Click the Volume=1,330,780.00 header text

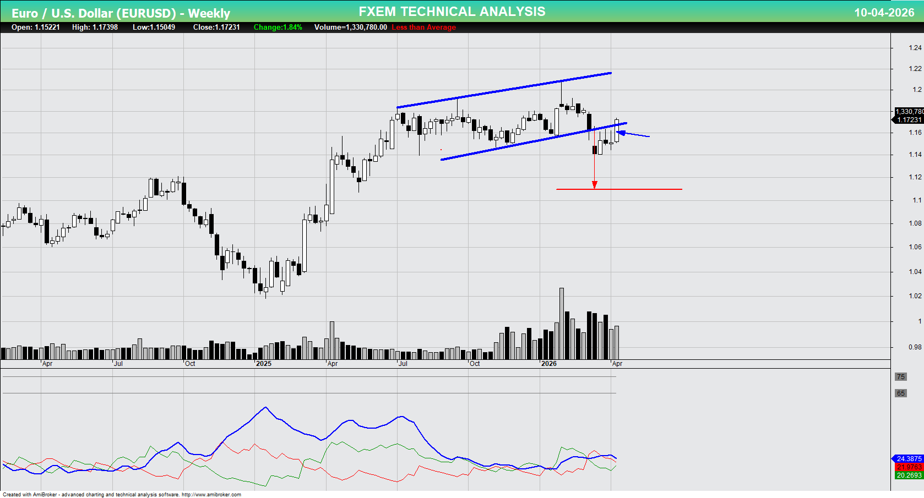tap(349, 27)
